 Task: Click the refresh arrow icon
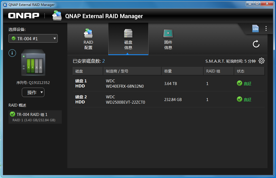click(x=256, y=44)
